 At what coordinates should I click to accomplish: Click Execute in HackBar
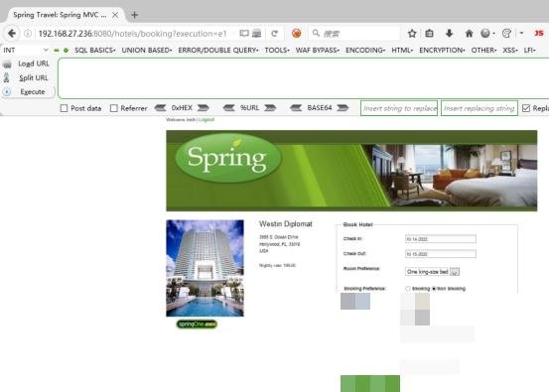tap(33, 91)
